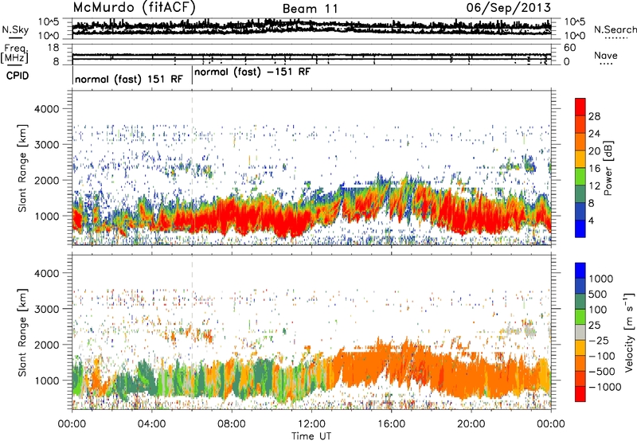This screenshot has width=637, height=441.
Task: Click the "McMurdo (fitACF)" title text
Action: [134, 8]
